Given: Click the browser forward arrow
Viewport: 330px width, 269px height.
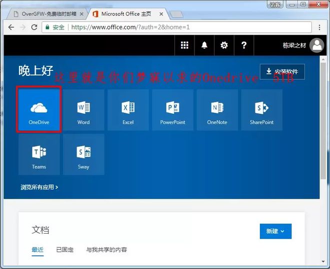Looking at the screenshot, I should coord(22,27).
